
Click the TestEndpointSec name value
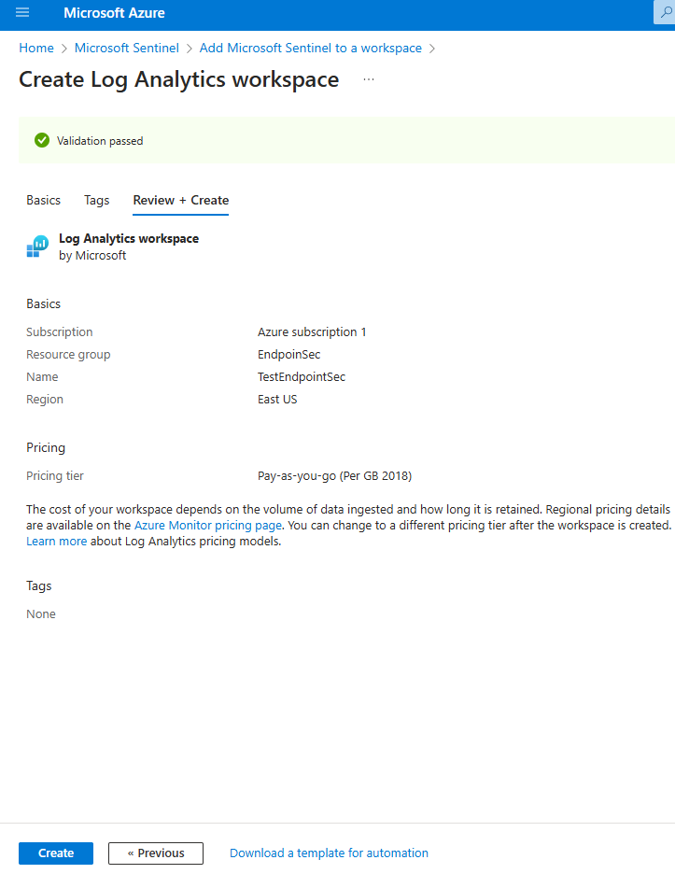pos(301,377)
